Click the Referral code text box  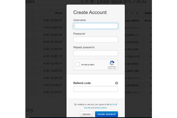point(96,89)
